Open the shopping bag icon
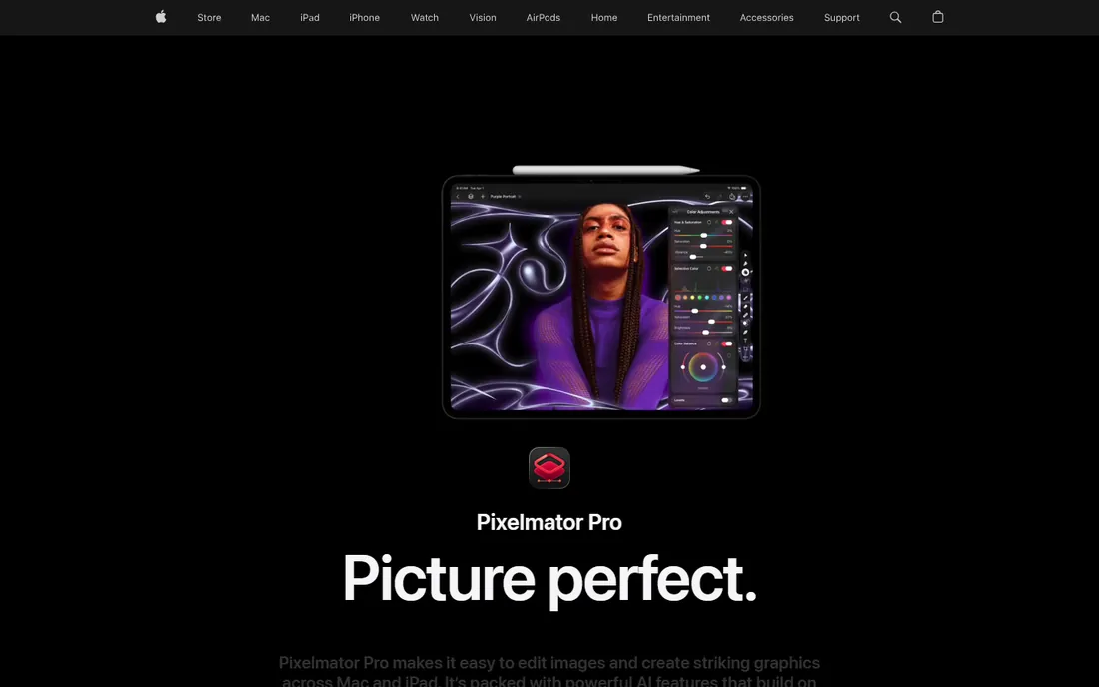1099x687 pixels. coord(938,17)
